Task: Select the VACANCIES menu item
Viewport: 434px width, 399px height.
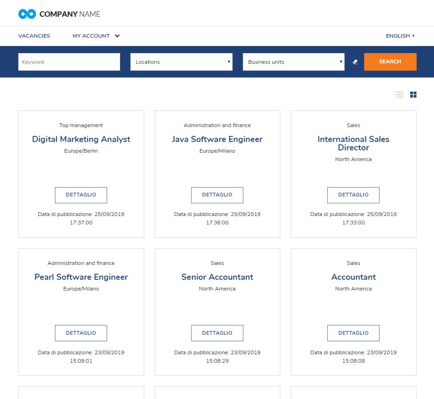Action: coord(34,36)
